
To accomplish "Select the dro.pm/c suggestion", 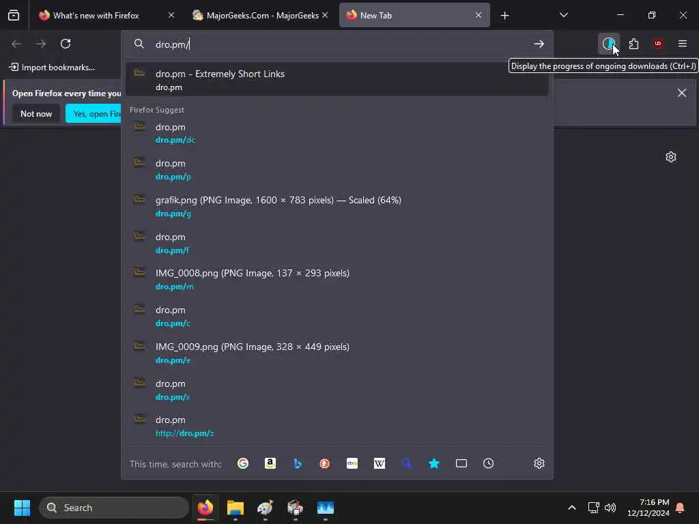I will [337, 316].
